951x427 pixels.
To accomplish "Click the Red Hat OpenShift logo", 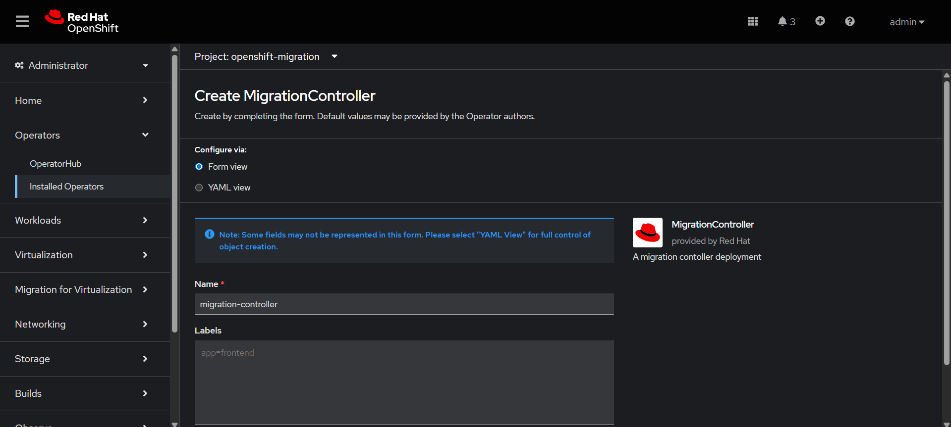I will coord(82,22).
